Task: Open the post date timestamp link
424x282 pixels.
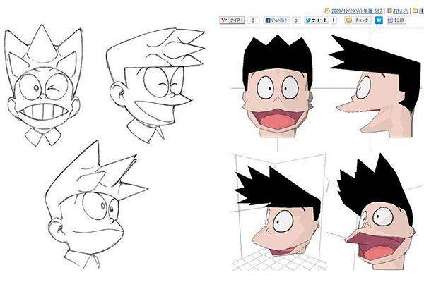Action: (357, 11)
